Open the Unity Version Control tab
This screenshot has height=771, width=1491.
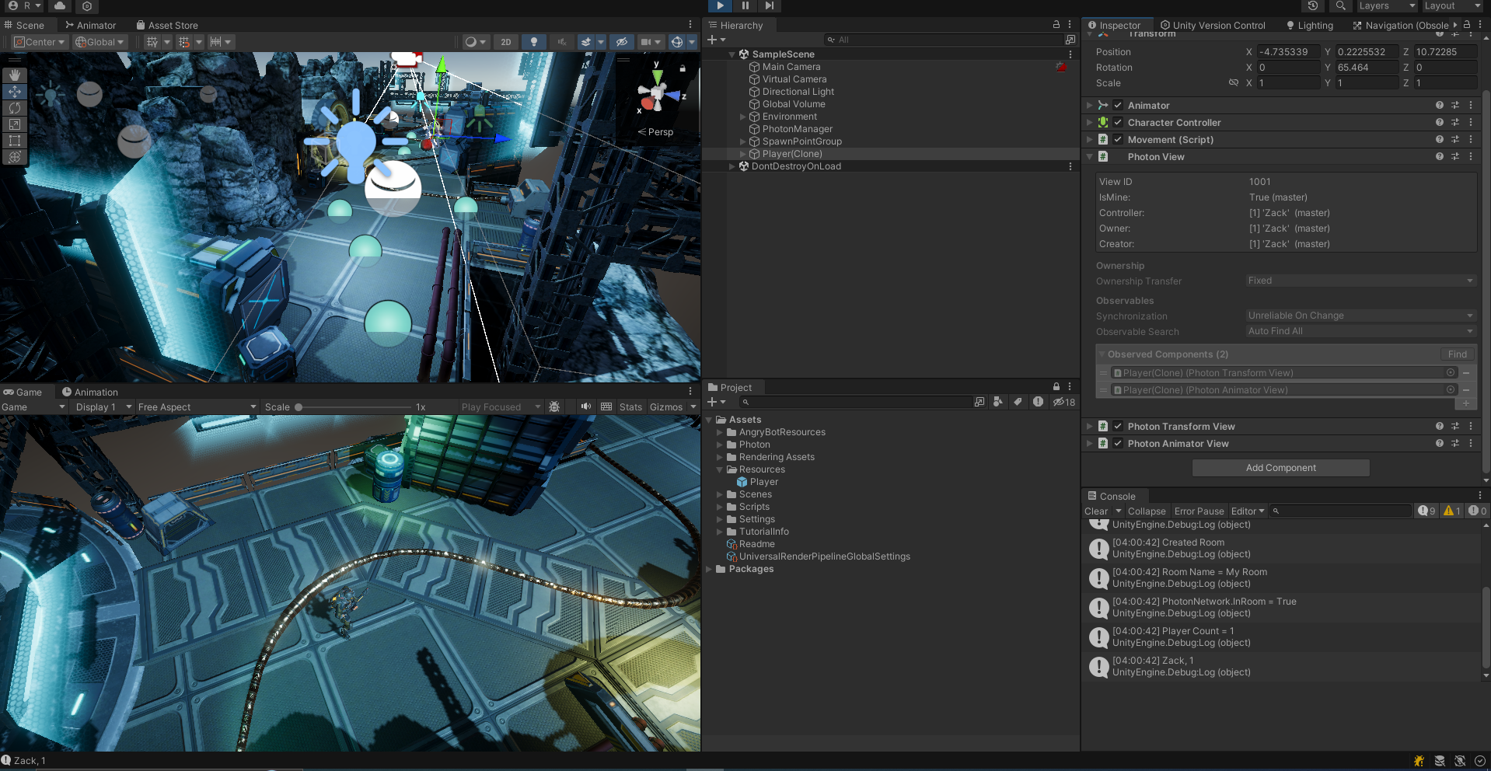1213,25
